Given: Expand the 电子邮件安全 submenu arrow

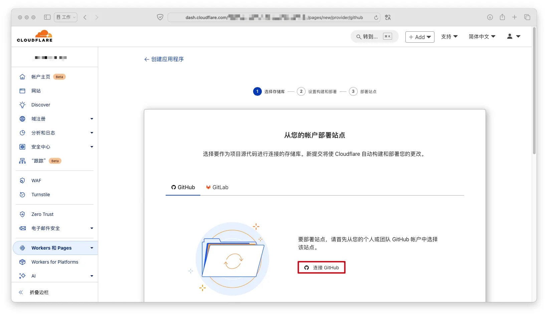Looking at the screenshot, I should pyautogui.click(x=92, y=228).
